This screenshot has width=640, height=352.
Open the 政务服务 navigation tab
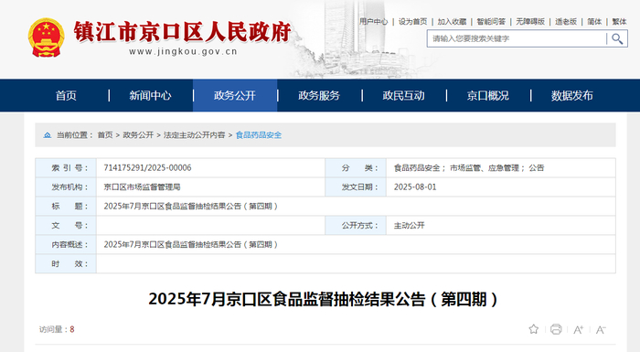point(319,96)
